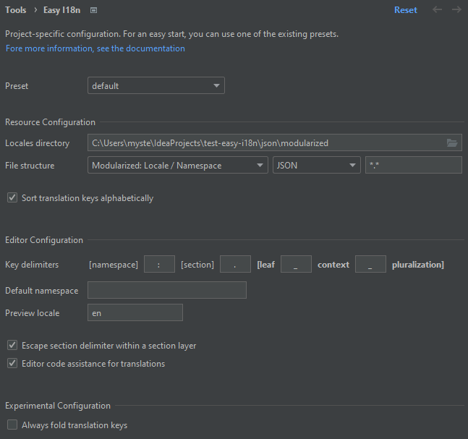
Task: Open the documentation link
Action: coord(95,48)
